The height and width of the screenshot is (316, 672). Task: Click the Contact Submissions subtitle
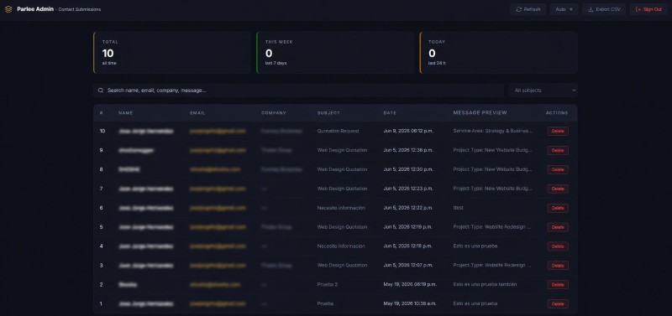click(x=79, y=9)
